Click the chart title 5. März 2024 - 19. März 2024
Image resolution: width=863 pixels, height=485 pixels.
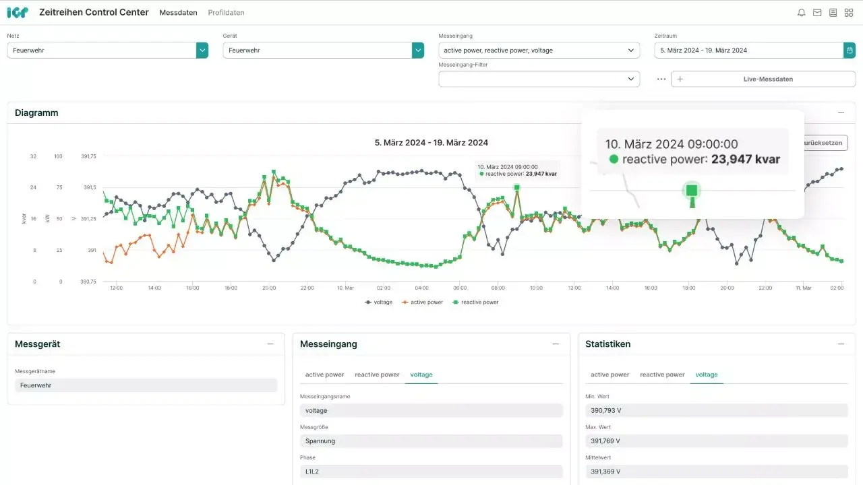[431, 143]
